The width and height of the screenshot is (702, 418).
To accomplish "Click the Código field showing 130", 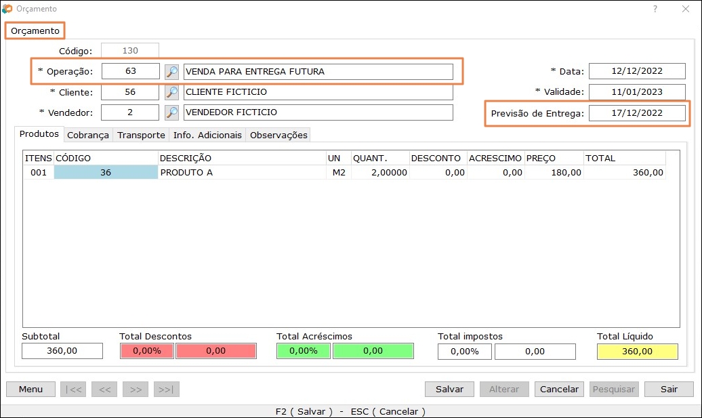I will (130, 51).
